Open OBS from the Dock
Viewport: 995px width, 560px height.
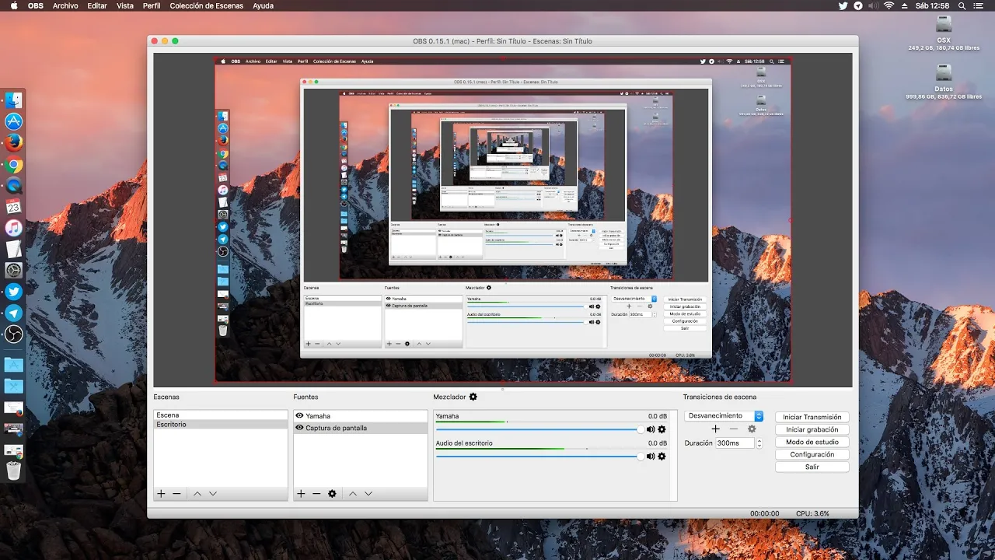click(14, 334)
